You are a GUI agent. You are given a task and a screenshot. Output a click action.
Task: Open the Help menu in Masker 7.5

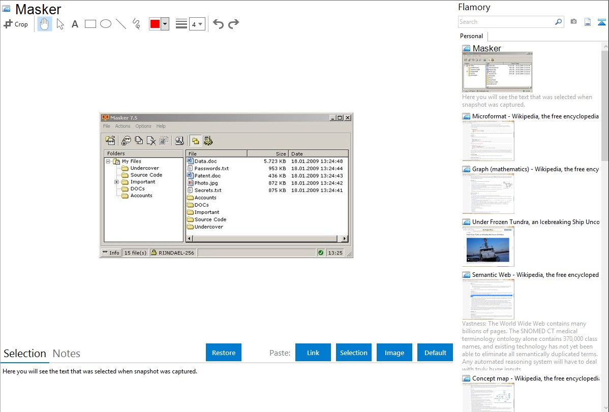click(x=161, y=126)
